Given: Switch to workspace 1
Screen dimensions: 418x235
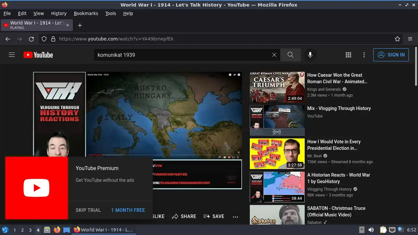Looking at the screenshot, I should pyautogui.click(x=14, y=230).
